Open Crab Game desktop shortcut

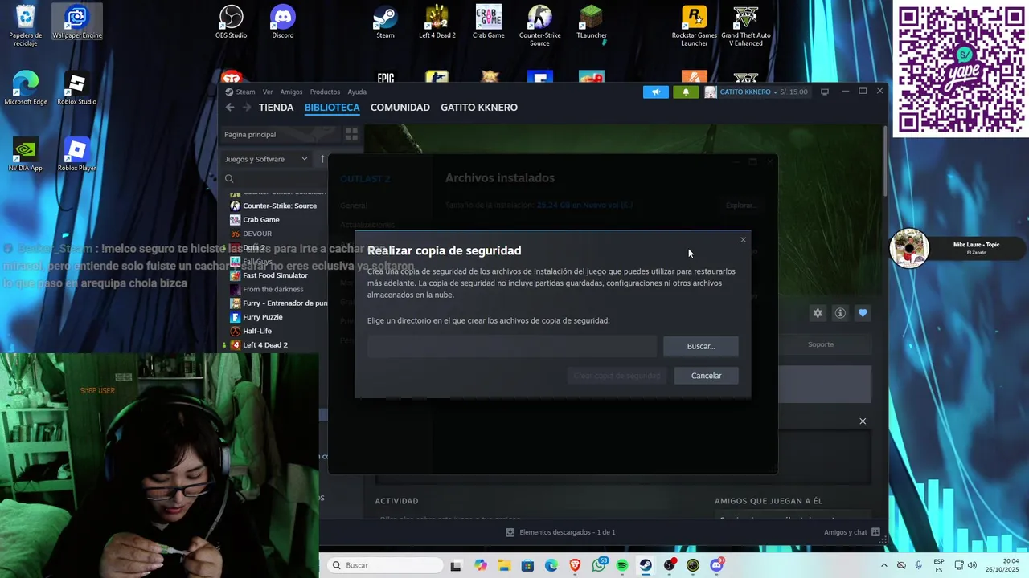489,22
